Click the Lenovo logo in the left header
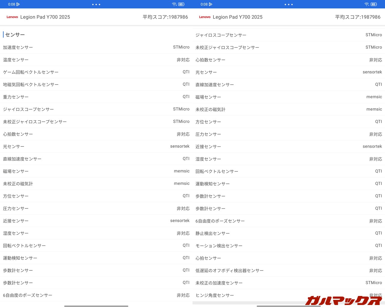 tap(12, 17)
